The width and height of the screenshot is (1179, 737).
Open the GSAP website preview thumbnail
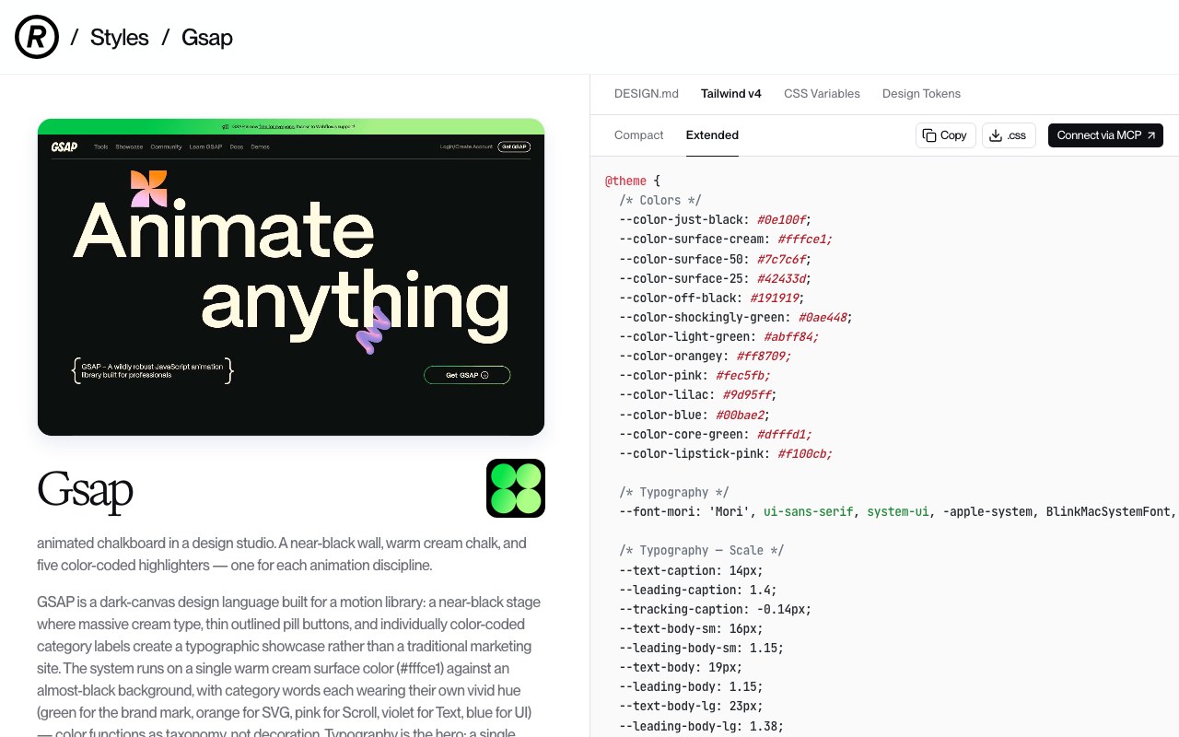click(291, 276)
